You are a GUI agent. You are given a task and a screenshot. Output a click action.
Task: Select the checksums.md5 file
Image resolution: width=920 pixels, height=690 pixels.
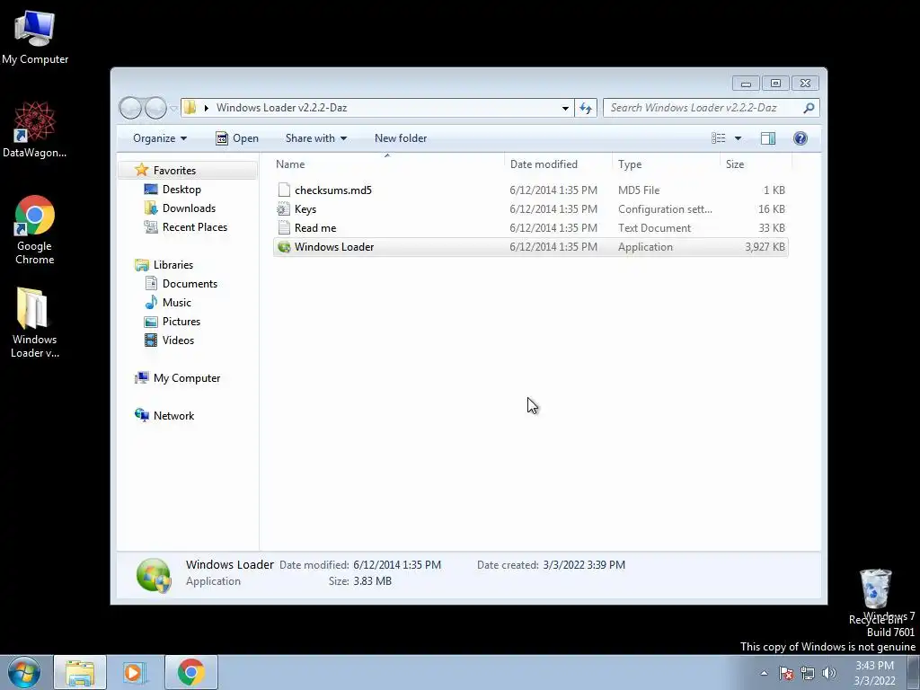(x=530, y=190)
